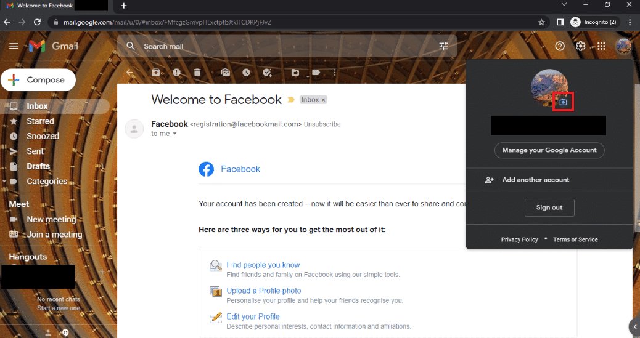Remove the Inbox label from email

tap(323, 100)
